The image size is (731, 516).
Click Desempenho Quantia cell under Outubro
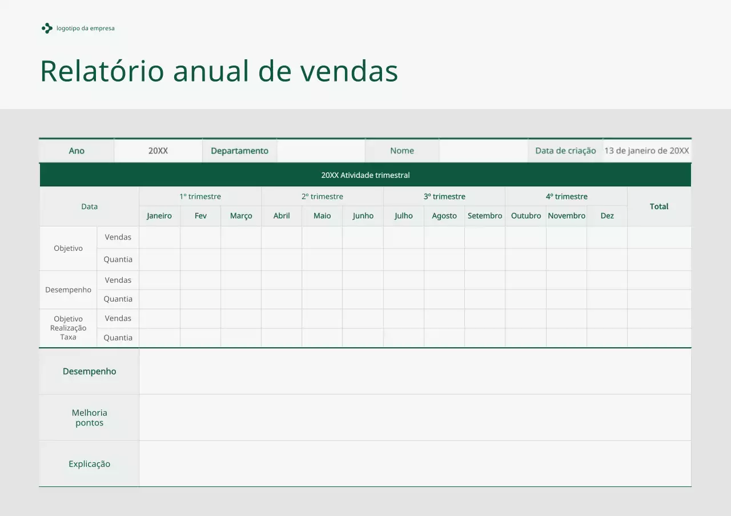click(x=526, y=299)
